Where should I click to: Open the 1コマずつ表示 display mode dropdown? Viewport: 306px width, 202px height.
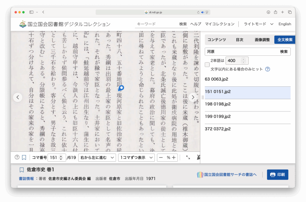tap(136, 157)
